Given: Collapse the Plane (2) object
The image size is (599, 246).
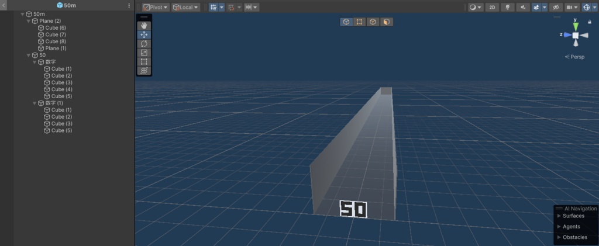Looking at the screenshot, I should pos(29,21).
